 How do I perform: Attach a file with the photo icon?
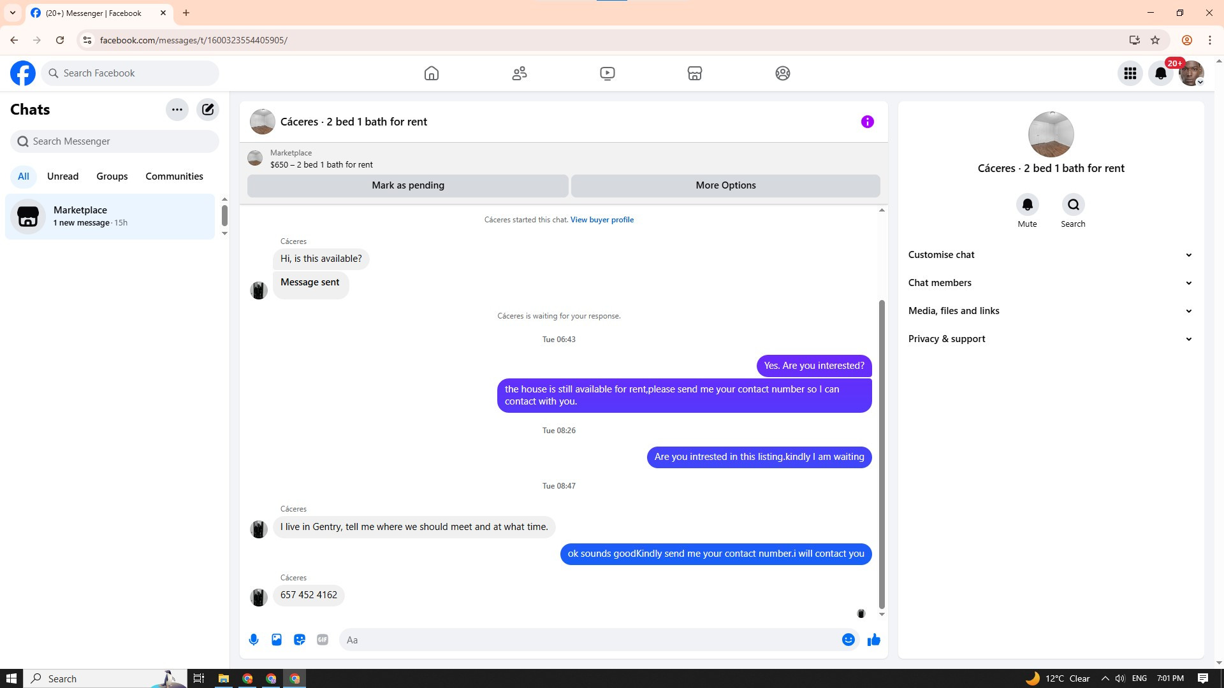click(x=277, y=640)
